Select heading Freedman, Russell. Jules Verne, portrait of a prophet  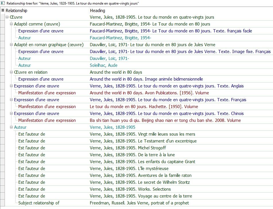click(x=139, y=203)
